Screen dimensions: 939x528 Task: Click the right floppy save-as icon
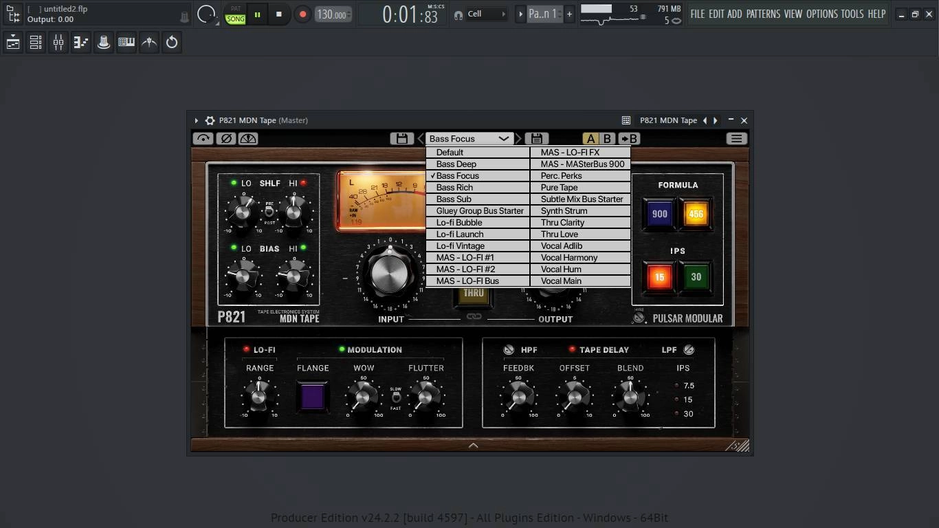pos(537,138)
